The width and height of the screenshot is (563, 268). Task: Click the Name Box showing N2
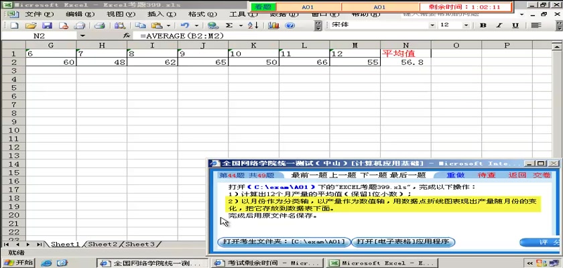pyautogui.click(x=40, y=36)
